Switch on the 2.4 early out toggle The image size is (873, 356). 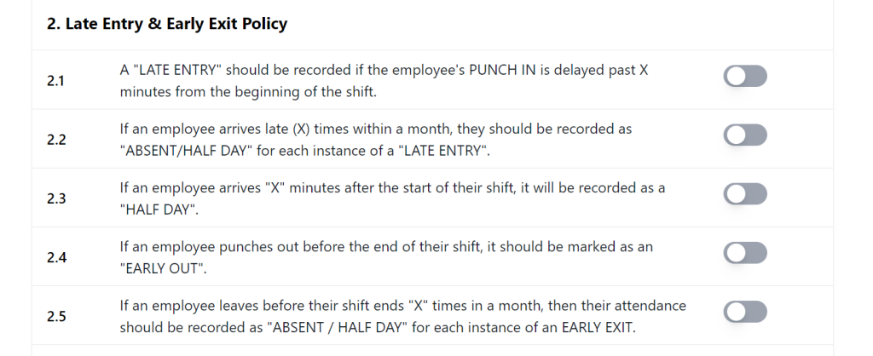(x=745, y=253)
